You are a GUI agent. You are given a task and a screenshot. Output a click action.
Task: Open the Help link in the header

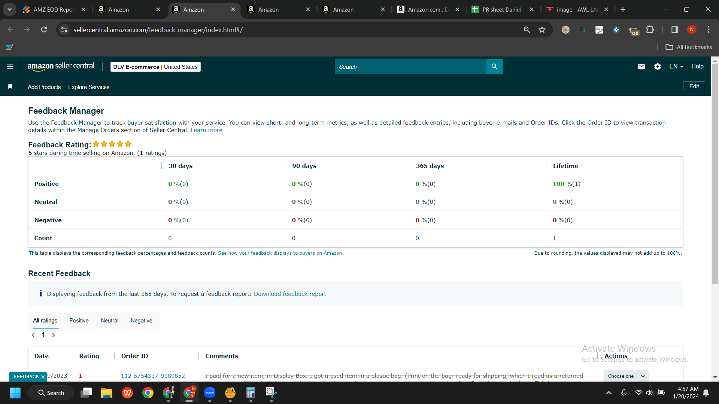697,67
